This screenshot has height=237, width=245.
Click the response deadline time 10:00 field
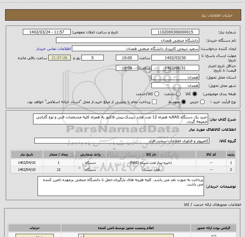tap(127, 58)
